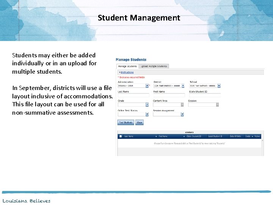Click the Manage Students heading
The height and width of the screenshot is (205, 273).
point(131,60)
